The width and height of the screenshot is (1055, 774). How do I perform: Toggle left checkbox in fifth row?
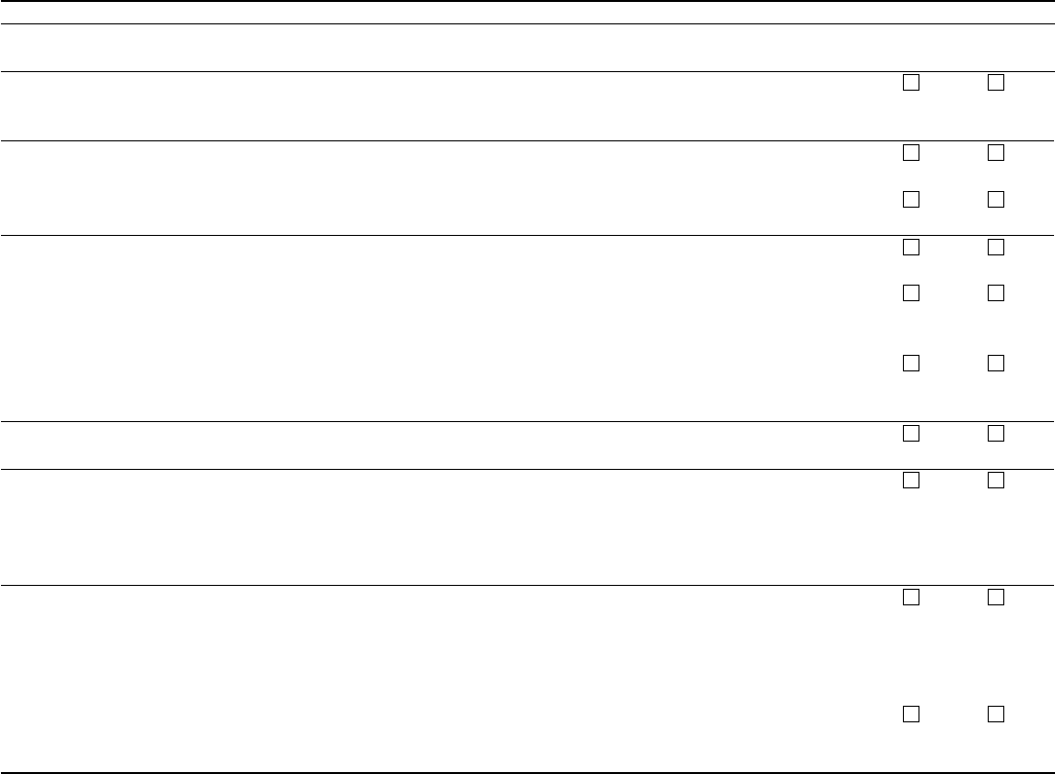point(911,292)
